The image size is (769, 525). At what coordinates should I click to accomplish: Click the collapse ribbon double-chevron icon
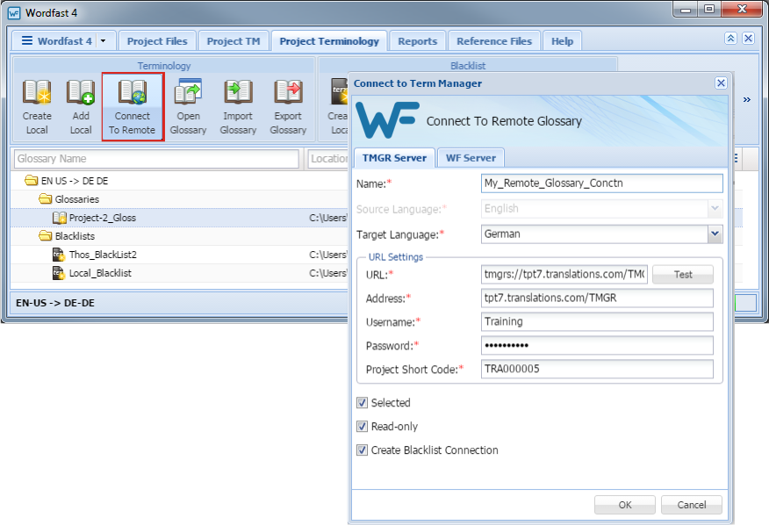point(730,39)
